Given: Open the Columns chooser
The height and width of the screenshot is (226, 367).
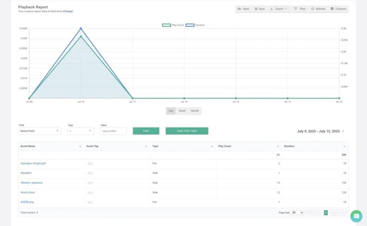Looking at the screenshot, I should coord(338,9).
